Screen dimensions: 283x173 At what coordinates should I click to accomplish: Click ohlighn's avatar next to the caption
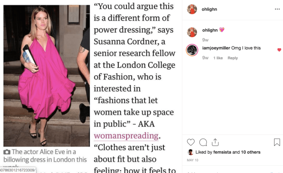point(192,32)
